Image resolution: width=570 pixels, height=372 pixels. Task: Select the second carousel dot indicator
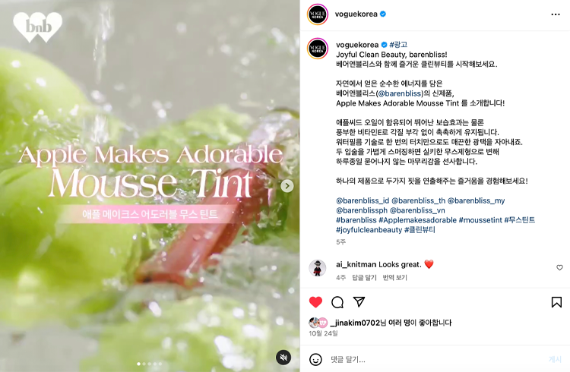tap(144, 364)
